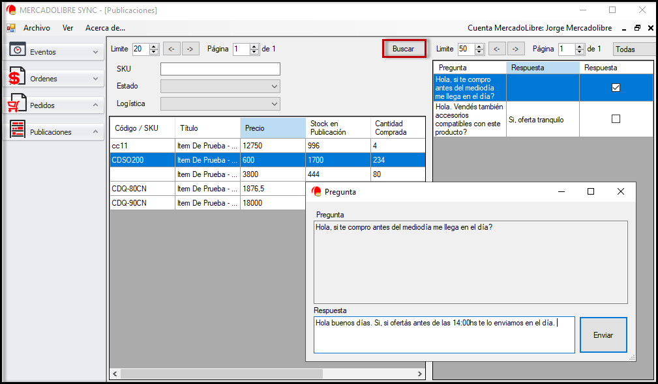658x384 pixels.
Task: Collapse the Pedidos sidebar section
Action: coord(95,105)
